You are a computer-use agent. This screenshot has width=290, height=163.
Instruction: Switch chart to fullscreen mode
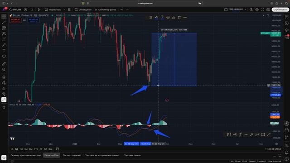coord(263,10)
